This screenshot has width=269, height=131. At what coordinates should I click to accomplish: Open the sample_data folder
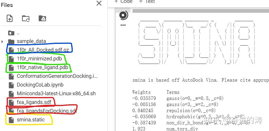click(x=31, y=41)
